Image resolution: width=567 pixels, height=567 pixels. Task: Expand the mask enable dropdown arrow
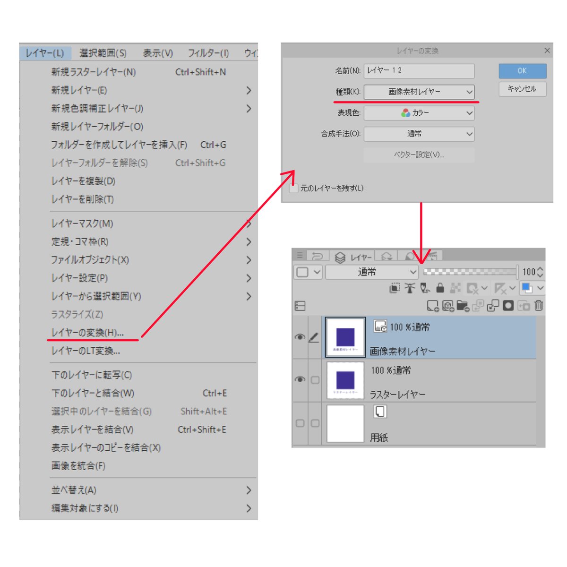click(484, 288)
